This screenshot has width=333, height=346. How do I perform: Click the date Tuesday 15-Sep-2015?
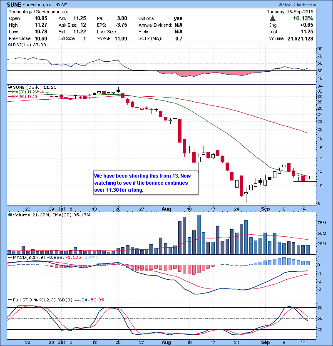(290, 12)
